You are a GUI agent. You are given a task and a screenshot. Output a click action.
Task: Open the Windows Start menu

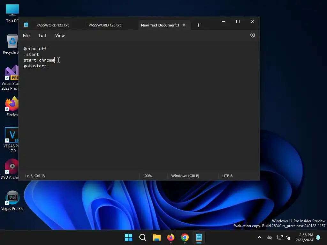(x=128, y=237)
